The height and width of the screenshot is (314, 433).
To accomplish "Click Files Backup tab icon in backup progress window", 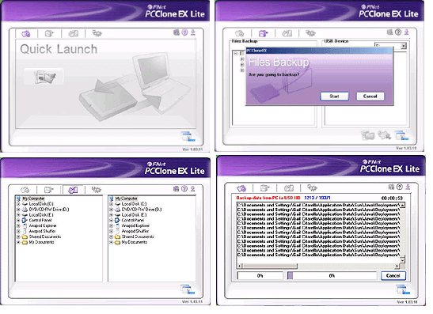I will 265,188.
